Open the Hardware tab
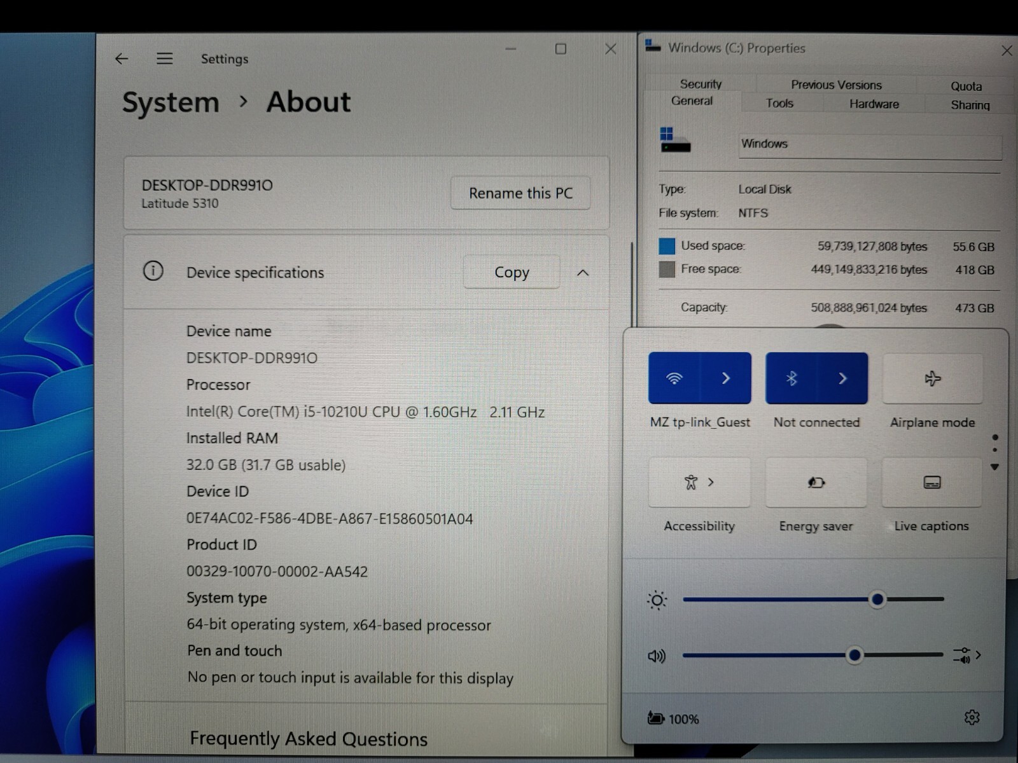This screenshot has width=1018, height=763. tap(874, 104)
